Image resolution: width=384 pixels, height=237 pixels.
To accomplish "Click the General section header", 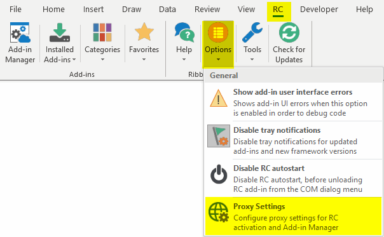I will [293, 76].
